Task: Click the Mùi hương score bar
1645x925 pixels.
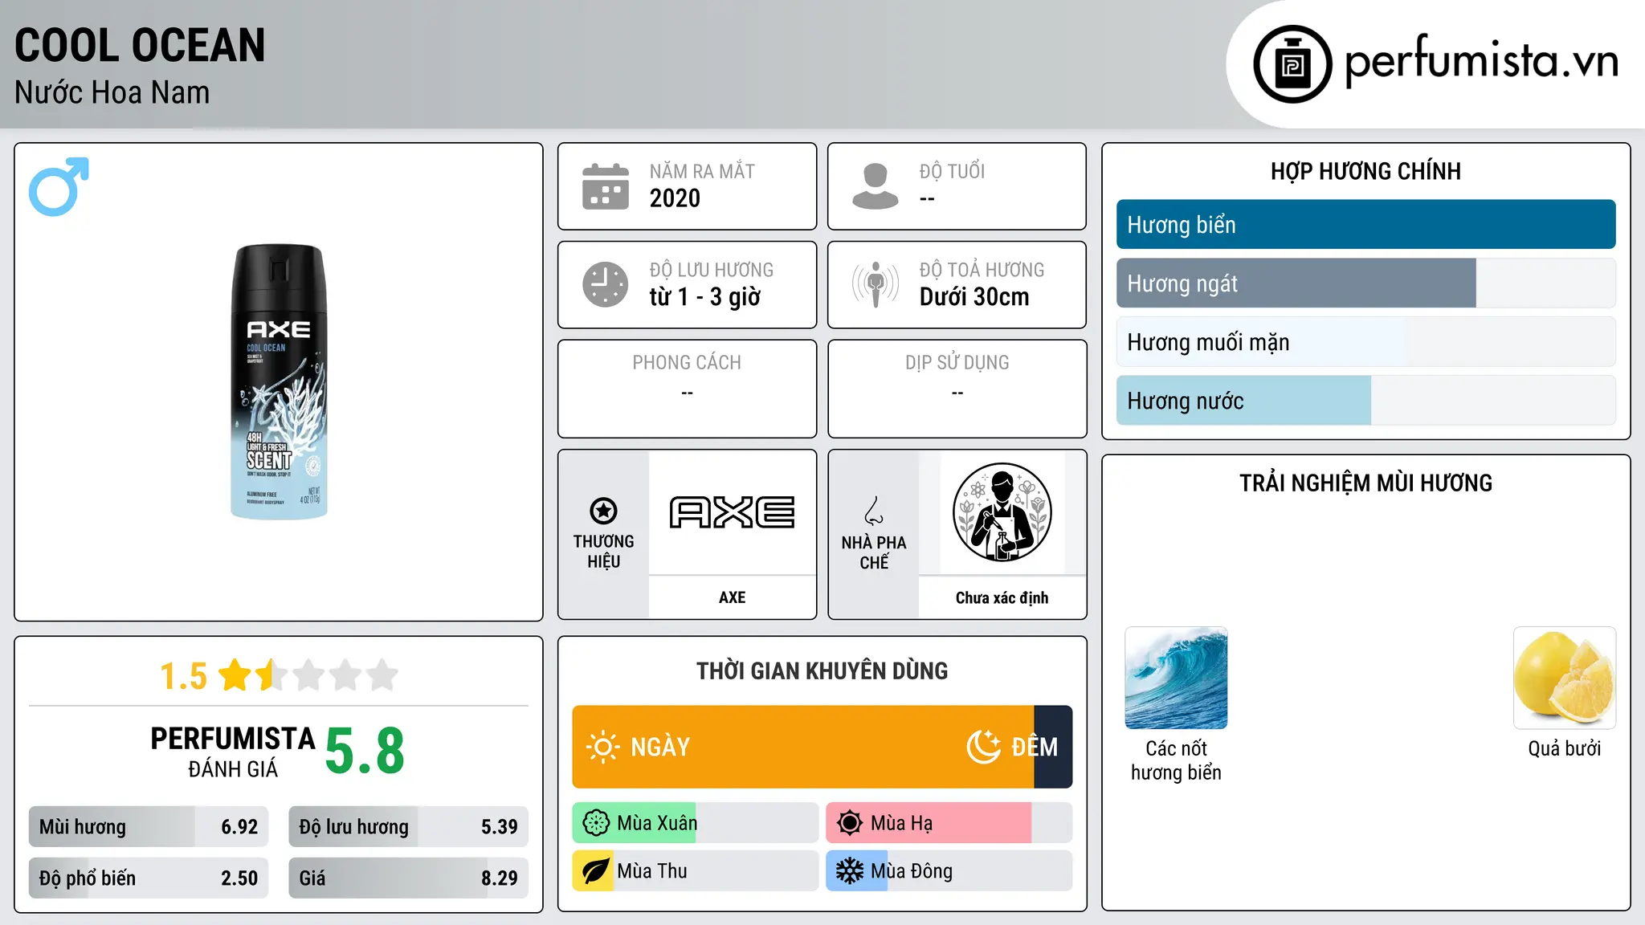Action: 149,827
